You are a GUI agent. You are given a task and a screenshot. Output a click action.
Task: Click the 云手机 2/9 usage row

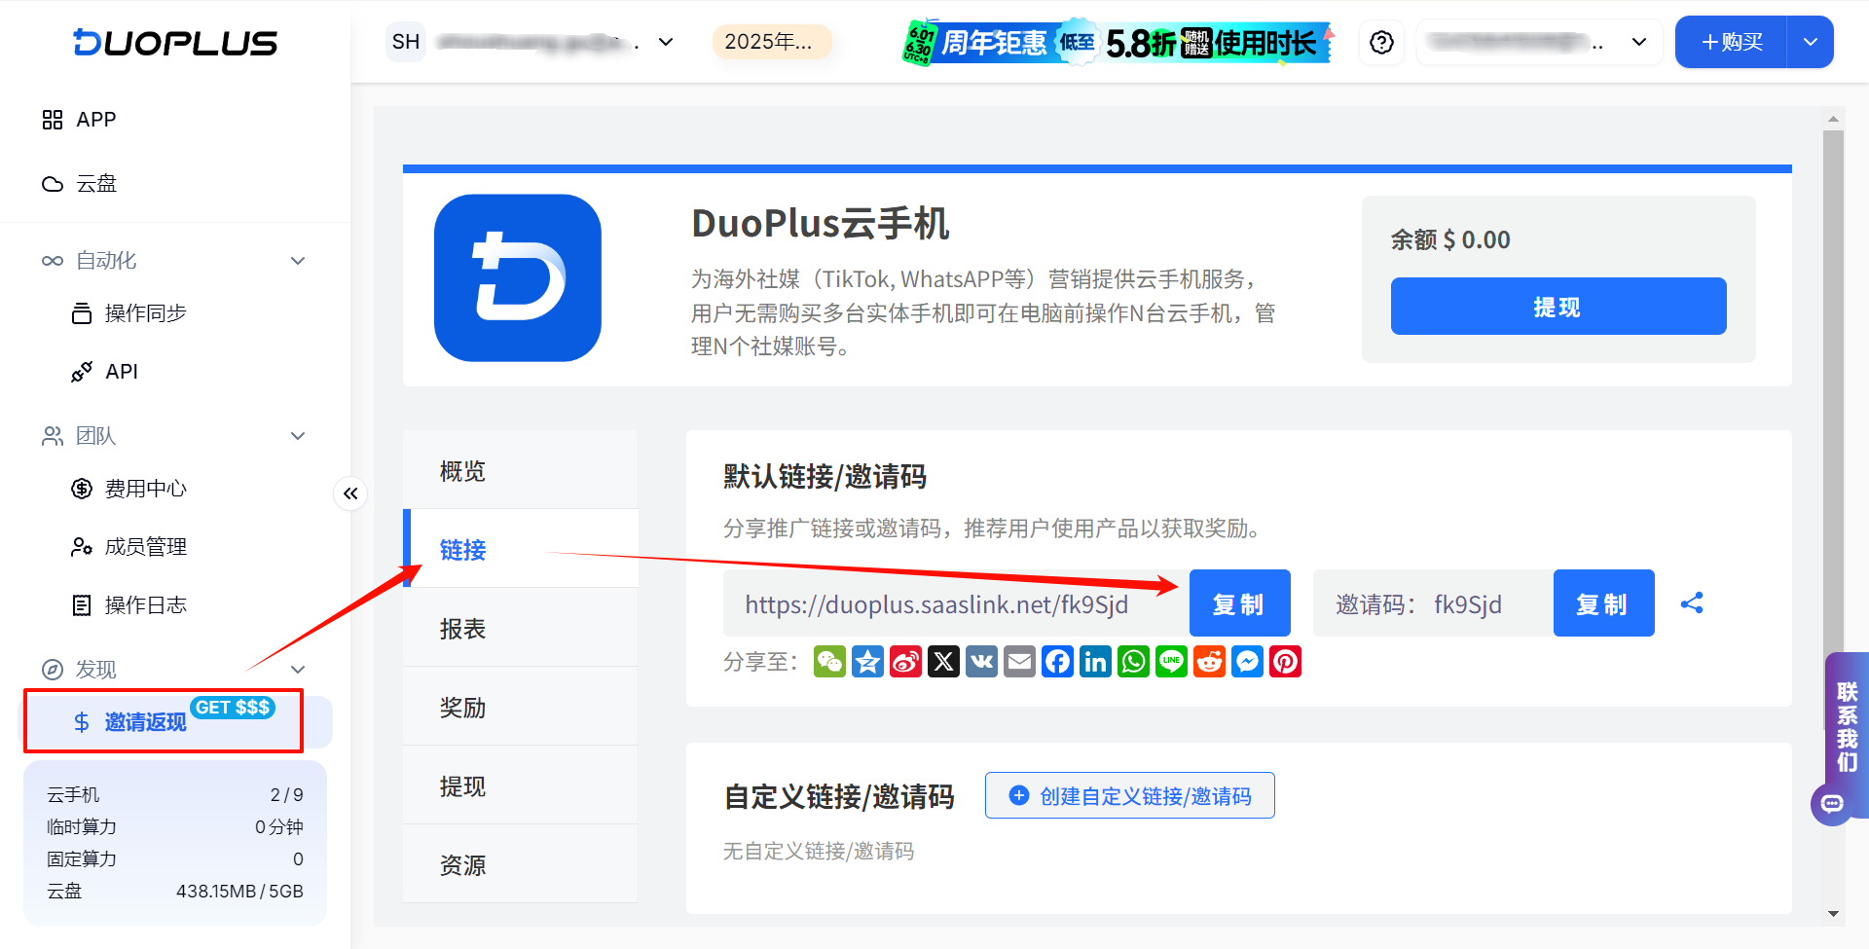click(175, 795)
